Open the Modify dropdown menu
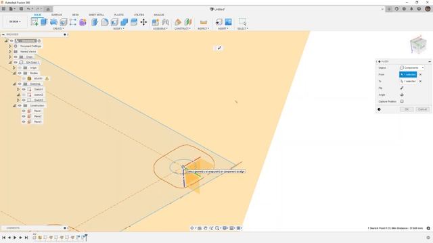Screen dimensions: 433x243 (x=119, y=28)
